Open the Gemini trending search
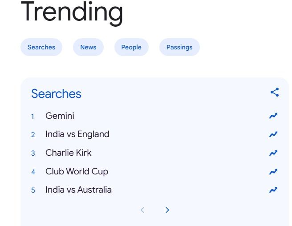This screenshot has width=292, height=226. (x=60, y=116)
